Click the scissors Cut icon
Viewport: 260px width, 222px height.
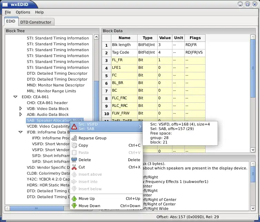[74, 167]
